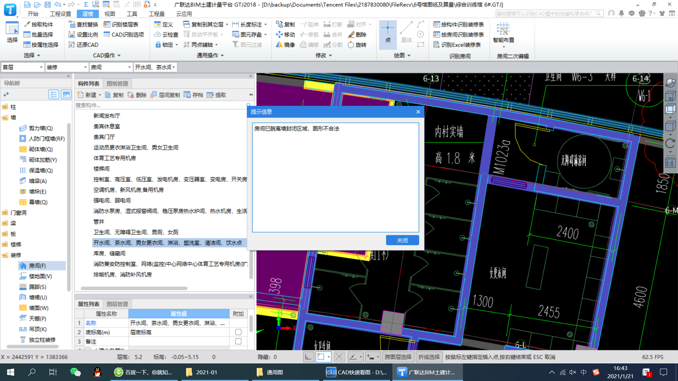Switch to 图纸管理 tab

click(117, 84)
